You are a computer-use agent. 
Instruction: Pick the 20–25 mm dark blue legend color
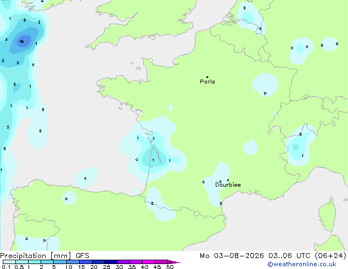click(x=98, y=262)
